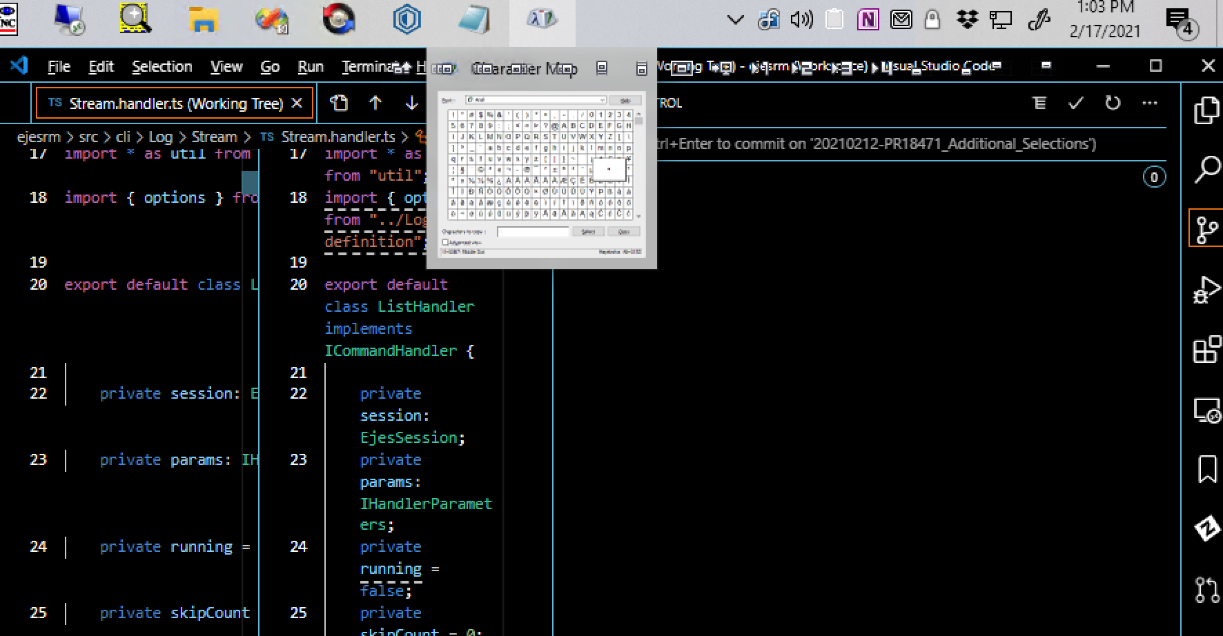This screenshot has height=636, width=1223.
Task: Click the Bookmarks icon in activity bar
Action: pos(1206,470)
